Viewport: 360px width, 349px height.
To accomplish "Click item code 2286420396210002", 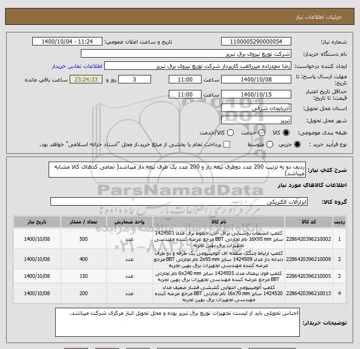I will [309, 239].
